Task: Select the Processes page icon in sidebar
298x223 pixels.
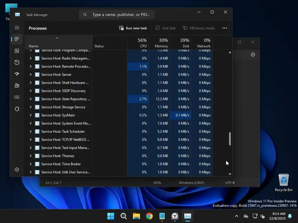Action: pyautogui.click(x=17, y=39)
